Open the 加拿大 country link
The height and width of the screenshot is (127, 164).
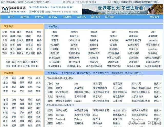pyautogui.click(x=20, y=40)
